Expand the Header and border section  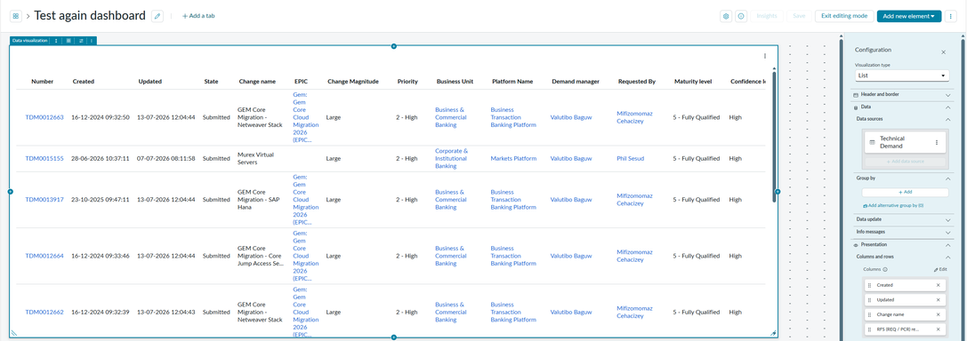pos(901,95)
